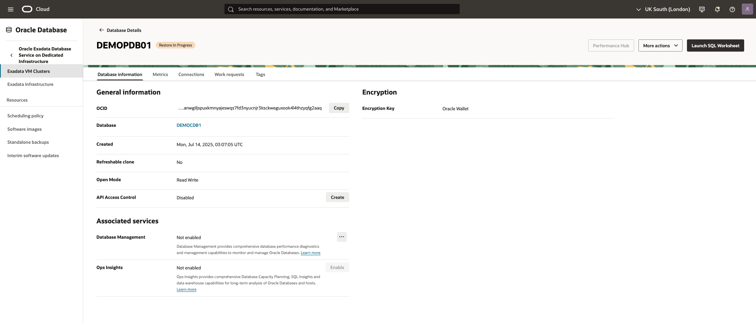Switch to the Database information tab
The height and width of the screenshot is (323, 756).
click(120, 74)
